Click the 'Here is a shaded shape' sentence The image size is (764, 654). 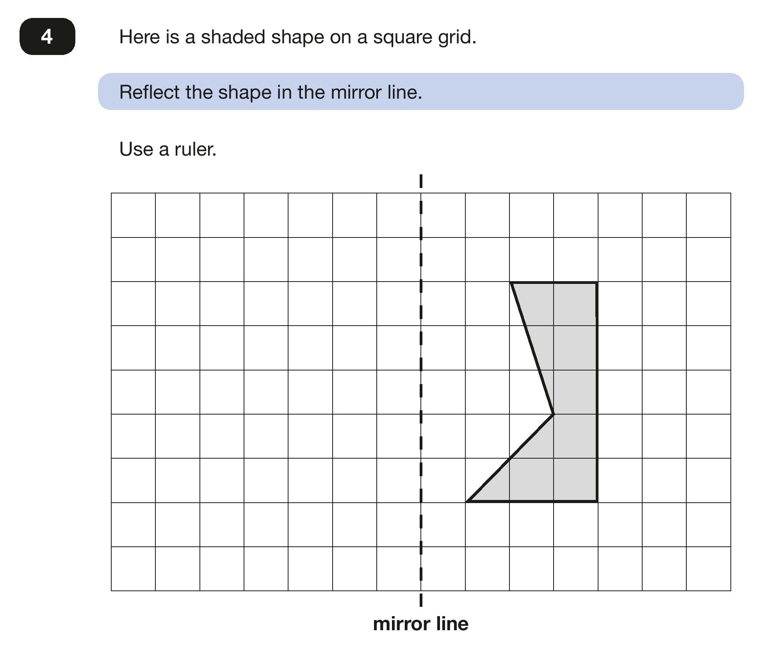pyautogui.click(x=297, y=37)
